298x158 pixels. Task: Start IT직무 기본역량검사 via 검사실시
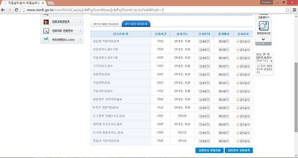pyautogui.click(x=243, y=108)
